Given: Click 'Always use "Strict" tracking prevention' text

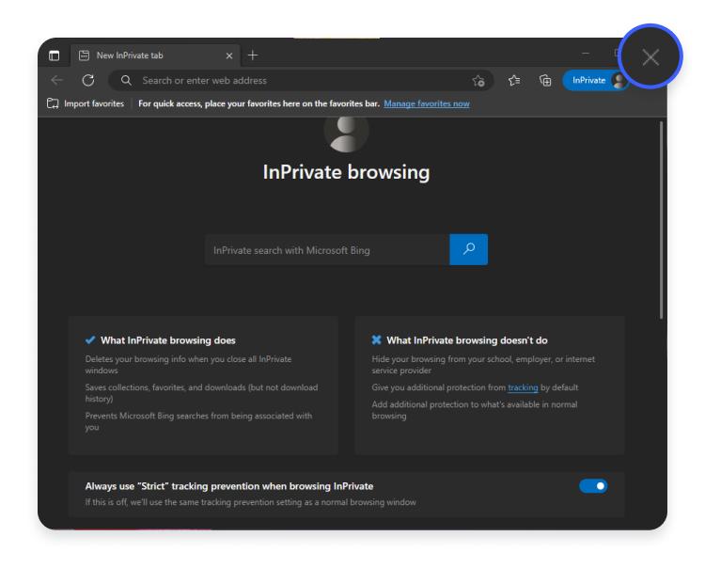Looking at the screenshot, I should pyautogui.click(x=228, y=486).
